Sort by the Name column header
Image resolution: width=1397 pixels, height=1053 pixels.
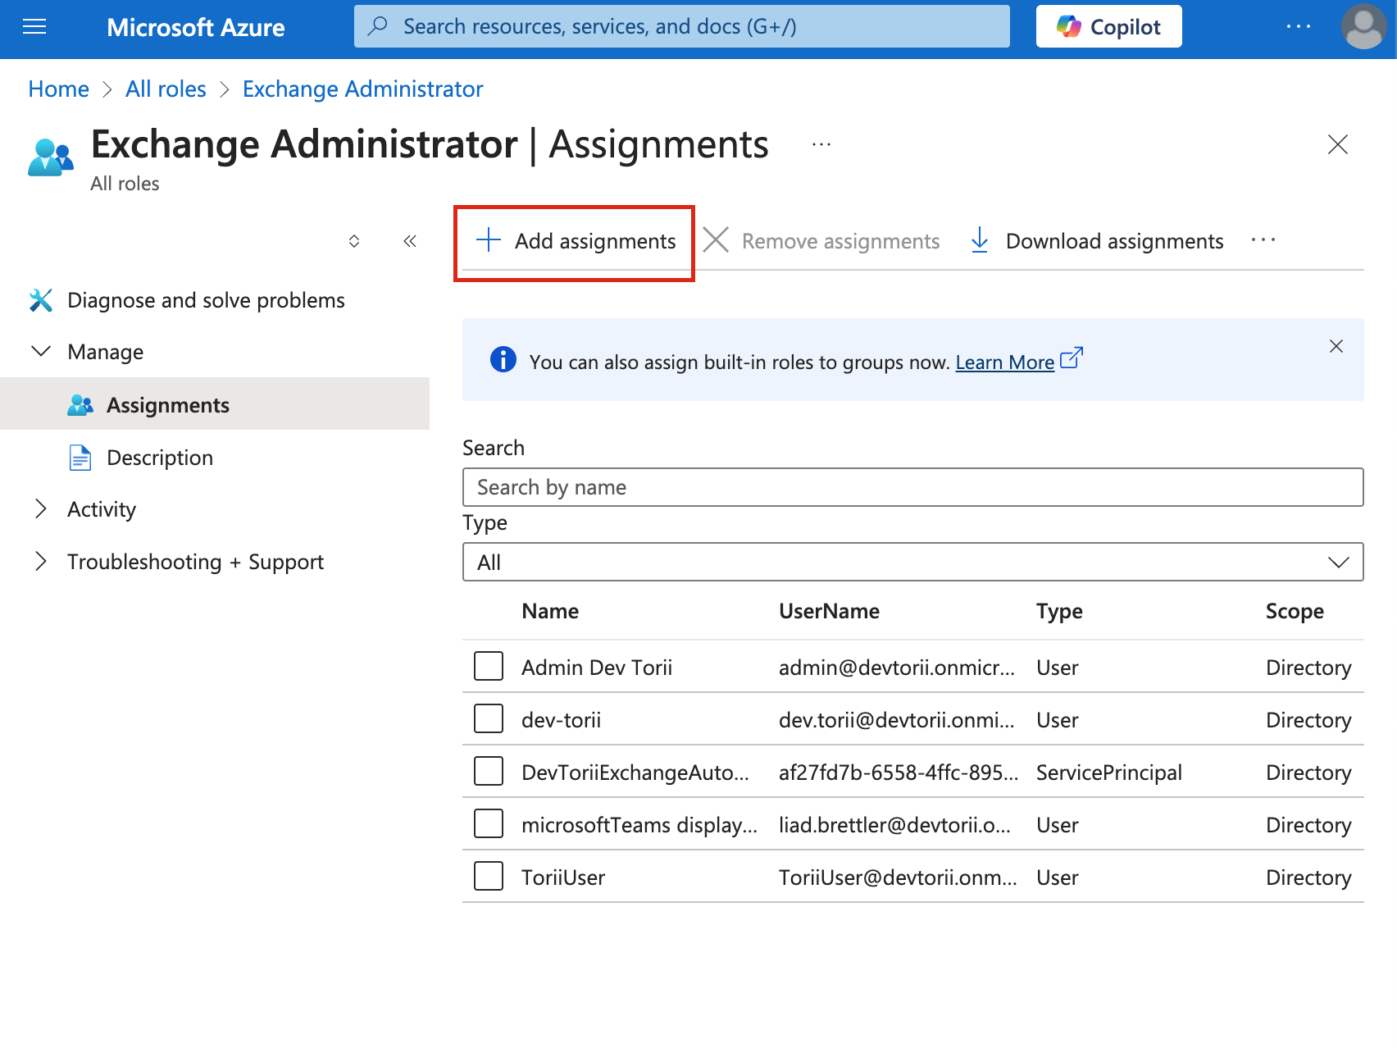tap(550, 611)
